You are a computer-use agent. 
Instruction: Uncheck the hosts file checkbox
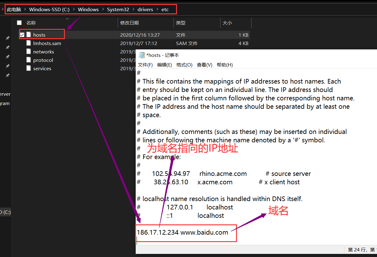pyautogui.click(x=22, y=35)
